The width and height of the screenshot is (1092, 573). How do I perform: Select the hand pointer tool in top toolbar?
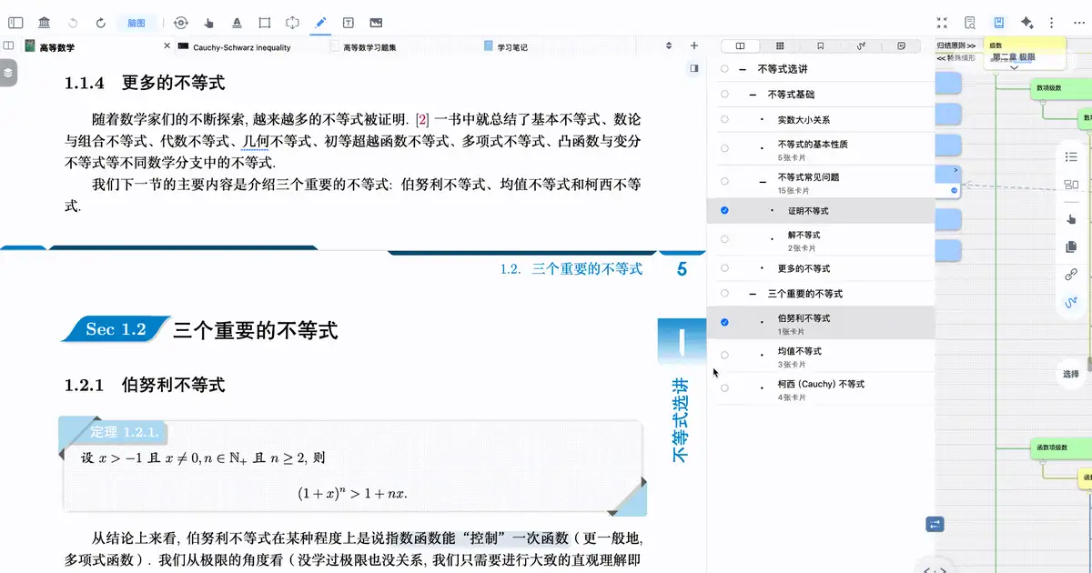[x=208, y=23]
